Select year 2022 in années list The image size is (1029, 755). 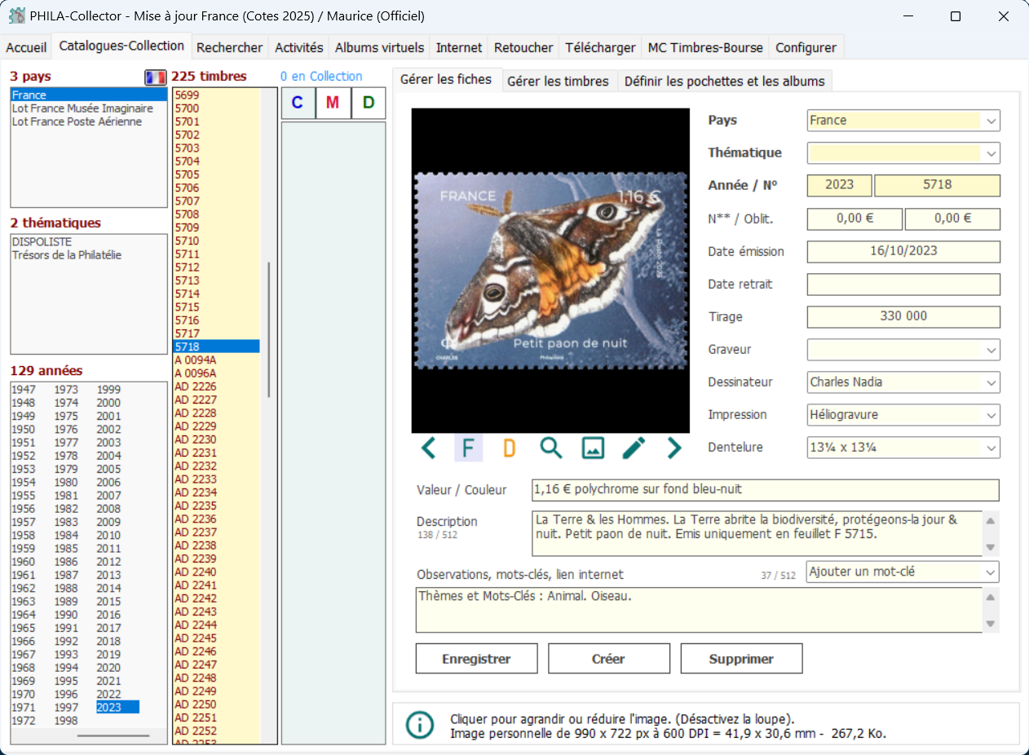(x=108, y=694)
